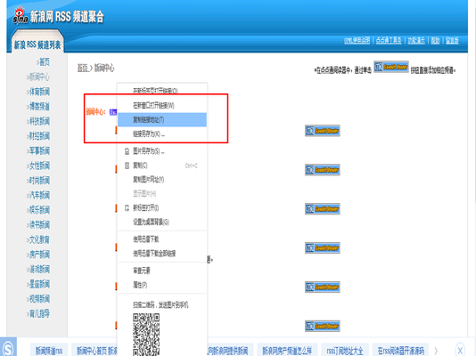The height and width of the screenshot is (356, 476).
Task: Click the open-in-new-tab icon beside 新标签打开
Action: (x=127, y=208)
